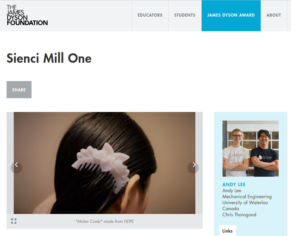Image resolution: width=291 pixels, height=236 pixels.
Task: Select the James Dyson Award tab
Action: [x=231, y=15]
